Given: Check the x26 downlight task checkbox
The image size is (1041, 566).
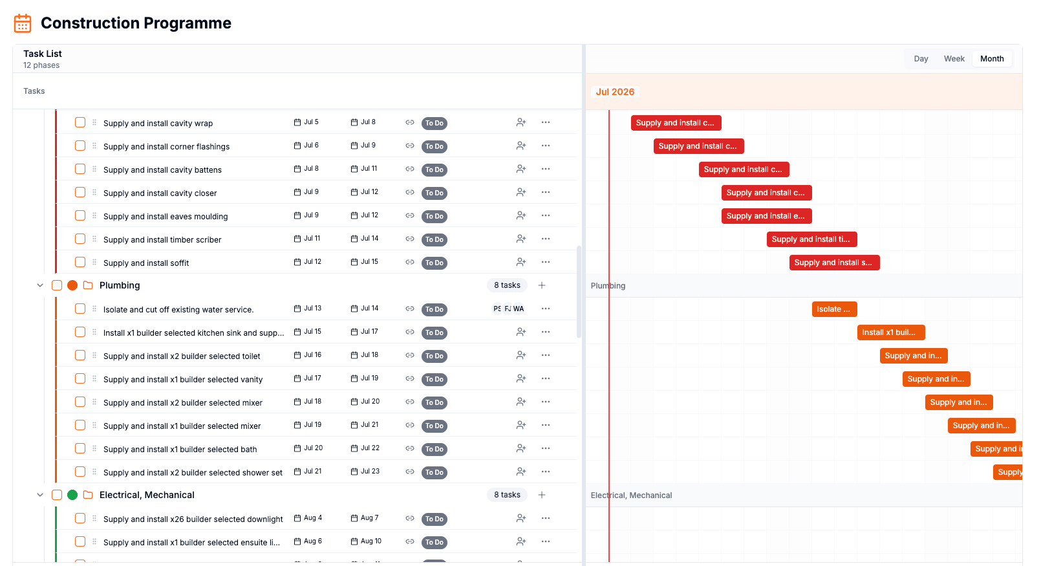Looking at the screenshot, I should pyautogui.click(x=80, y=518).
